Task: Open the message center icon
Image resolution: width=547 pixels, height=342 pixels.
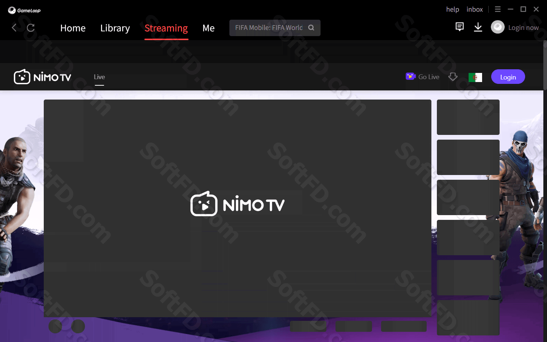Action: pos(459,27)
